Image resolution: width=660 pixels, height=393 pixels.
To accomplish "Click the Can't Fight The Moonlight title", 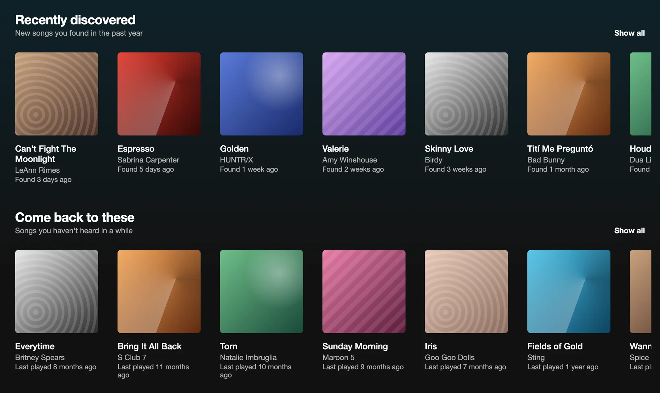I will (x=46, y=154).
